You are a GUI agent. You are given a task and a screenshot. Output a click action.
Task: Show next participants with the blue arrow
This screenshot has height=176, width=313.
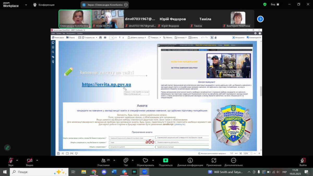coord(260,19)
